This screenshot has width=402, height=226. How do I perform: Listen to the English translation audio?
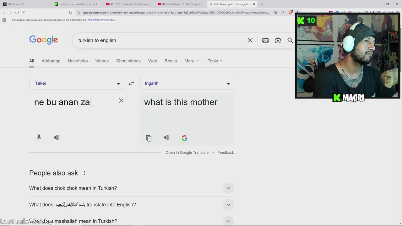click(x=166, y=137)
